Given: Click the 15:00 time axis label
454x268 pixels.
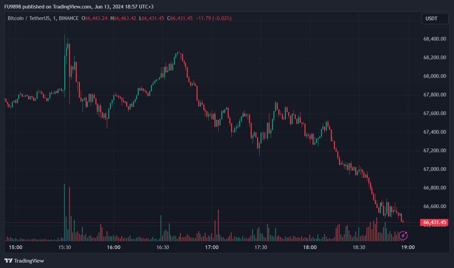Looking at the screenshot, I should pos(16,247).
